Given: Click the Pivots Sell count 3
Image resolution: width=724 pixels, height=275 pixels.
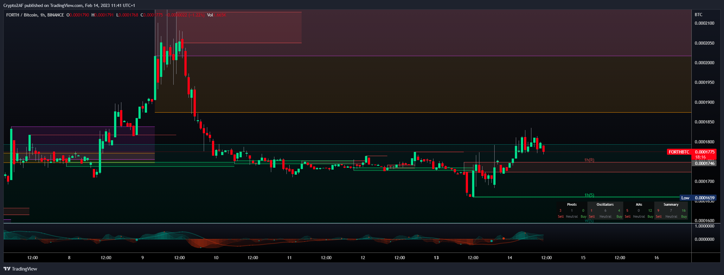Looking at the screenshot, I should 561,210.
